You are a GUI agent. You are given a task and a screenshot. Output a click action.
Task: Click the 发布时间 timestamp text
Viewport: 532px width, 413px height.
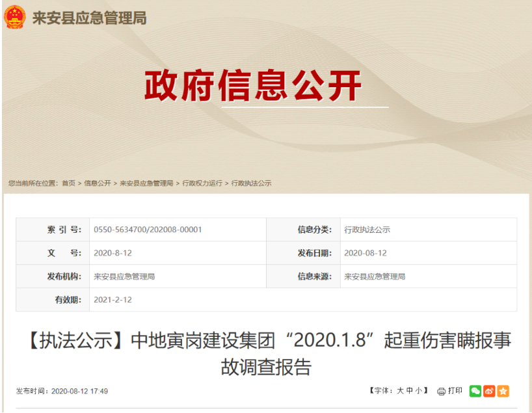tap(62, 391)
